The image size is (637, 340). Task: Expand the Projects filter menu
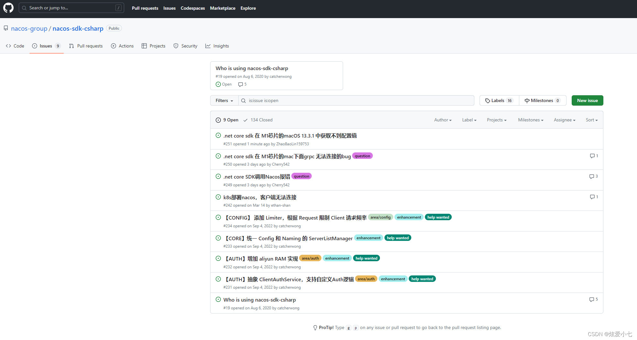[497, 120]
